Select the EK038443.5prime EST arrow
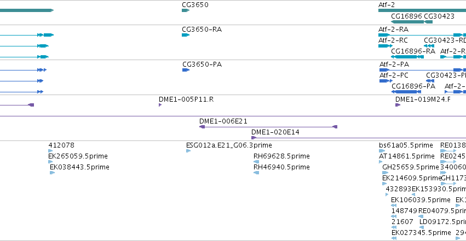 [x=53, y=173]
